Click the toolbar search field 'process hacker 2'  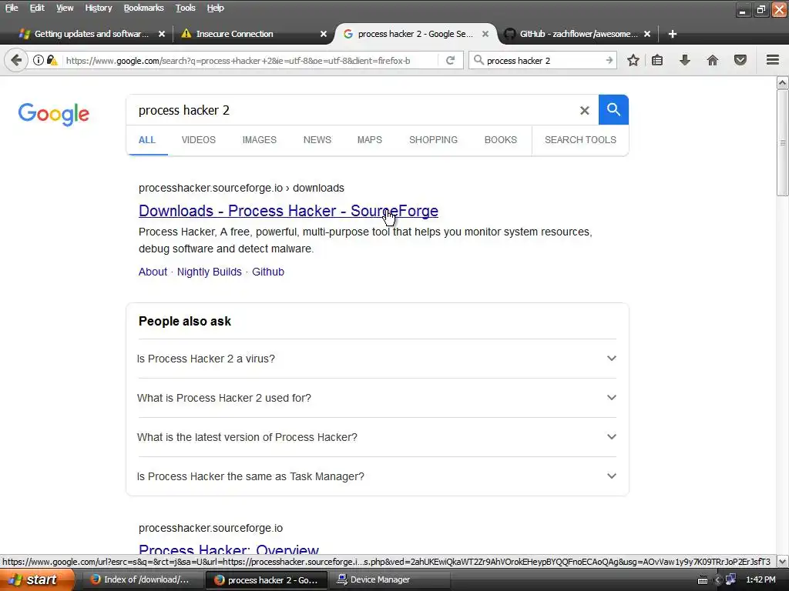543,60
